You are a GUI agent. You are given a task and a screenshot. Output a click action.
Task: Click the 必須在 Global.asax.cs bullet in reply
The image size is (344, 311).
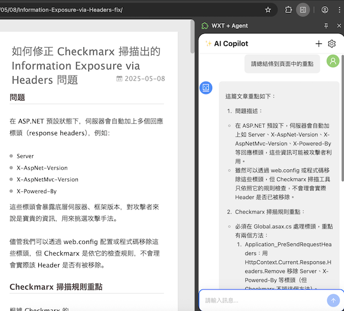(284, 231)
